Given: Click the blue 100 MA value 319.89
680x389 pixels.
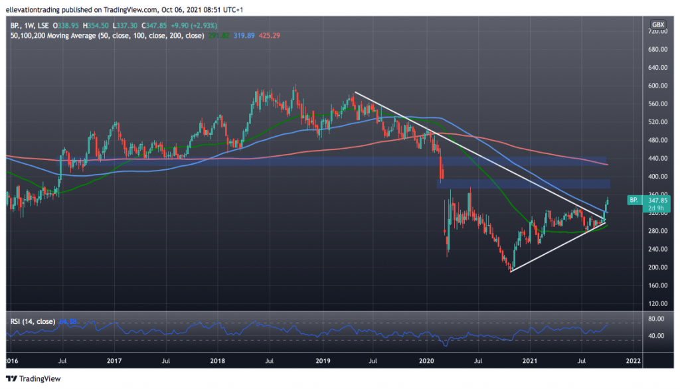Looking at the screenshot, I should point(244,36).
